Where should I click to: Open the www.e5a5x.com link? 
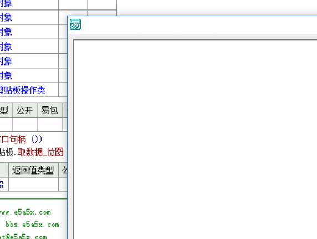25,212
